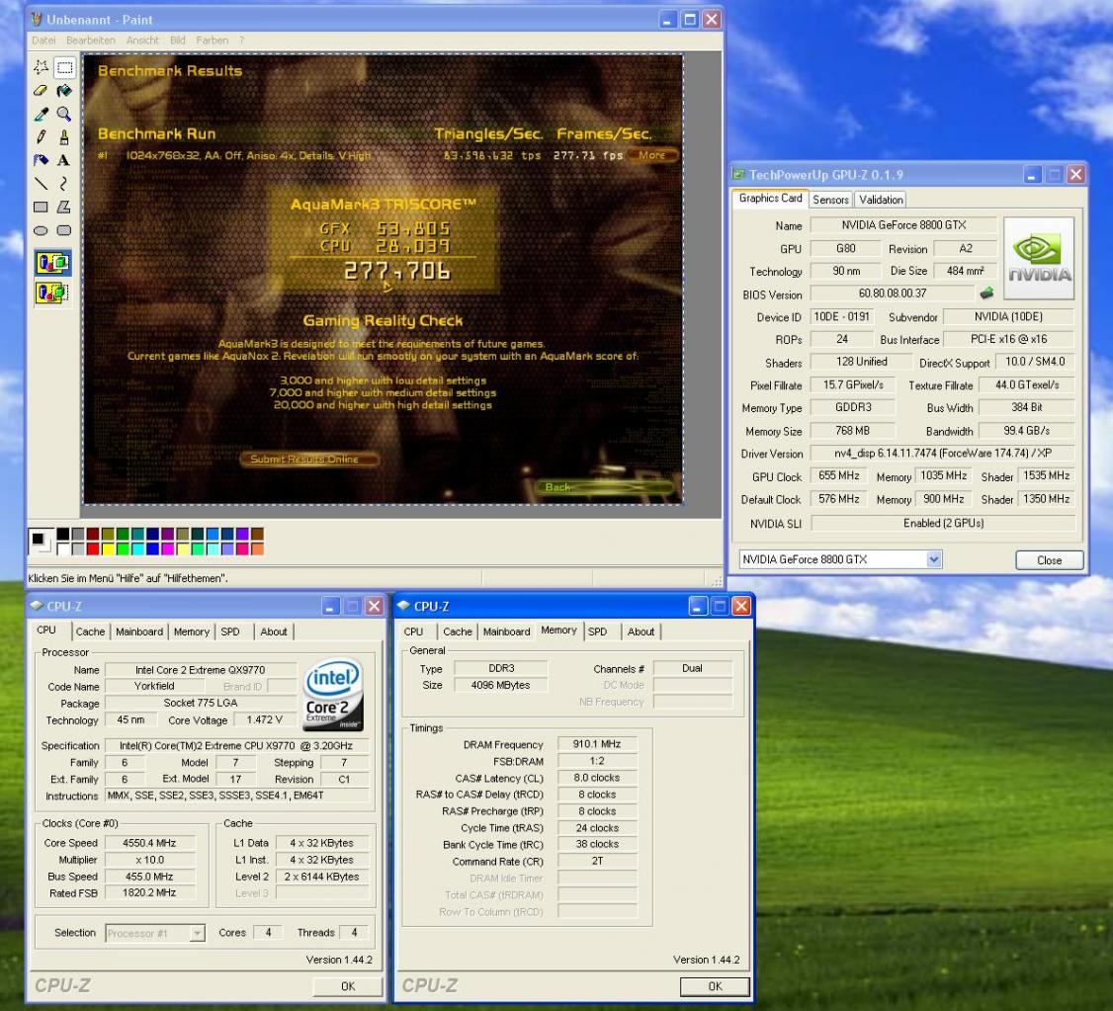The width and height of the screenshot is (1113, 1011).
Task: Open the Farben menu in Paint
Action: click(x=213, y=41)
